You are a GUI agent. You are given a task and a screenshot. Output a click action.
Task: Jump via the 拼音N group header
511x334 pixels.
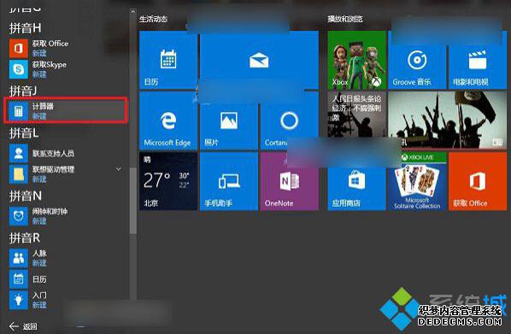pos(26,196)
